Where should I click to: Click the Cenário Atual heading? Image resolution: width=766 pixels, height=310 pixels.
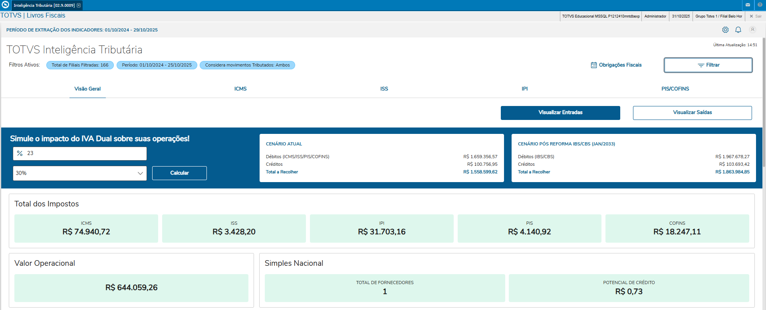point(284,144)
